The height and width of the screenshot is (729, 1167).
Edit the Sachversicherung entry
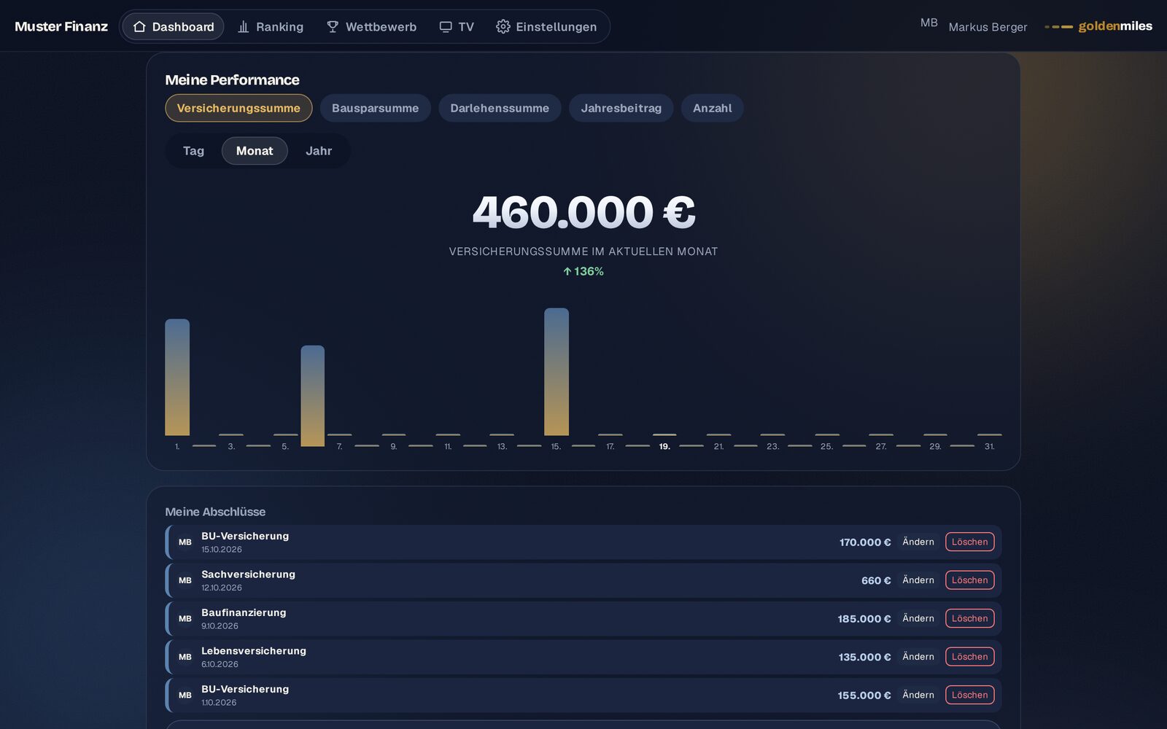click(918, 580)
